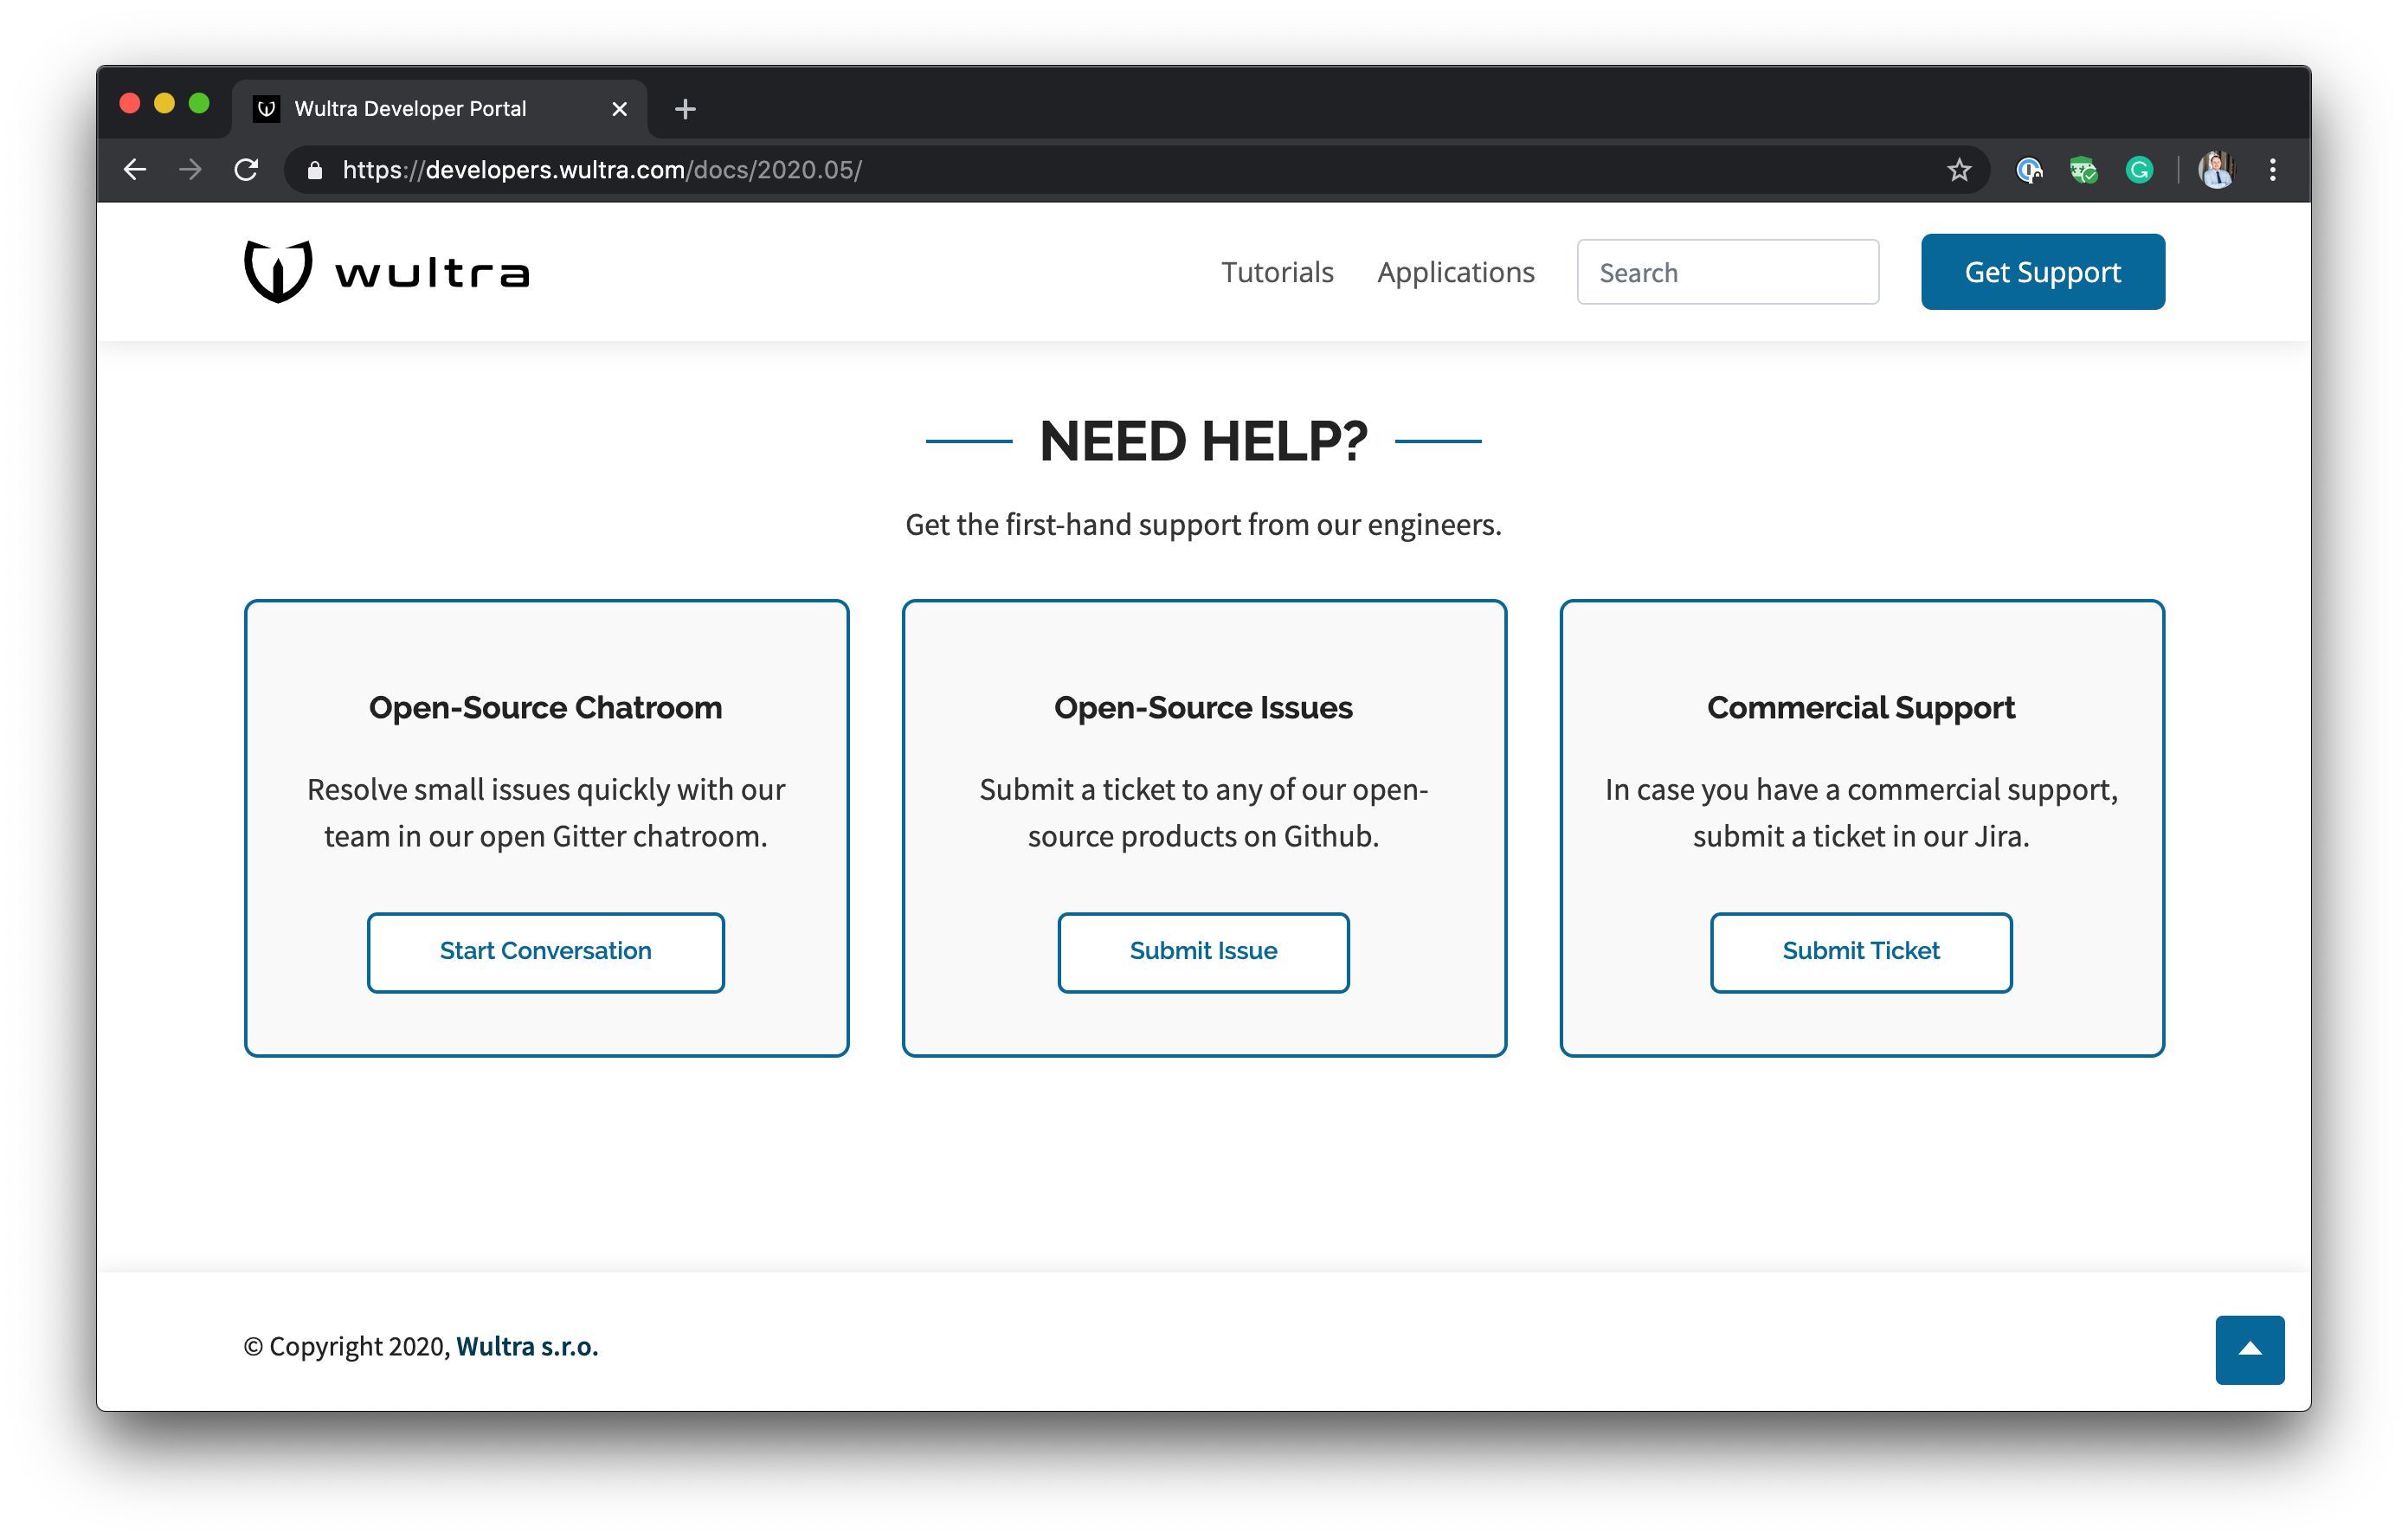The image size is (2408, 1539).
Task: Click inside the Search field
Action: [1728, 271]
